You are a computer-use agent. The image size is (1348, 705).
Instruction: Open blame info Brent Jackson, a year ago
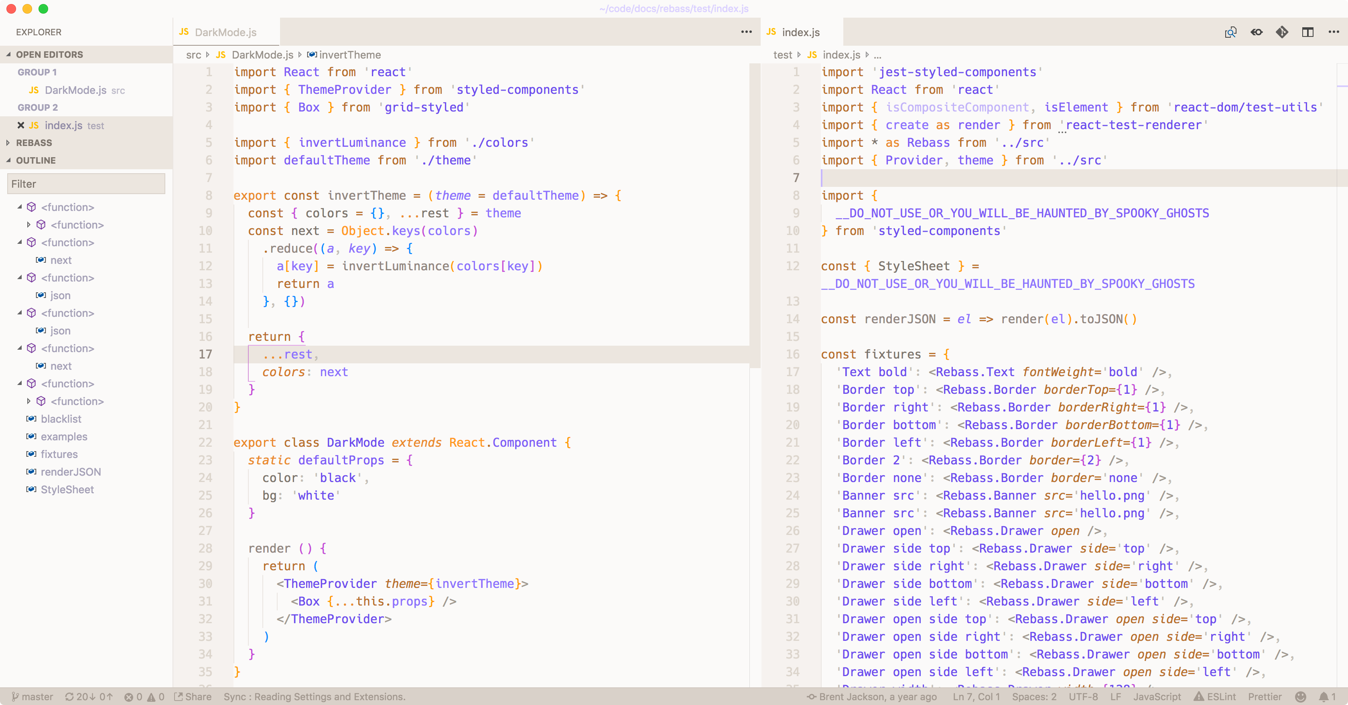(872, 697)
